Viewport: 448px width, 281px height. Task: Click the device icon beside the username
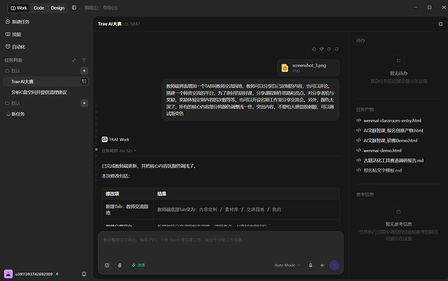[84, 274]
